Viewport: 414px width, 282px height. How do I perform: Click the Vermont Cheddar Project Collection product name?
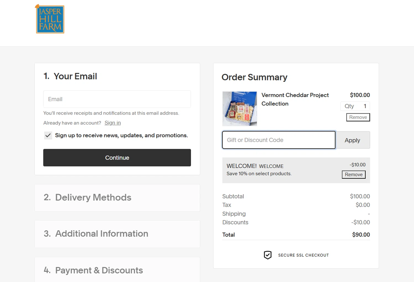coord(295,99)
